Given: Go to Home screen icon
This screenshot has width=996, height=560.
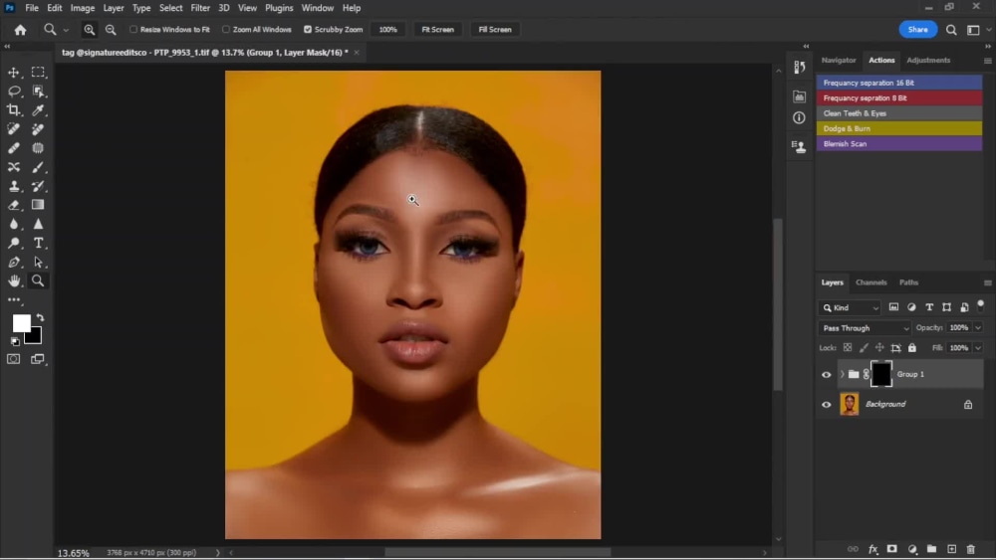Looking at the screenshot, I should coord(20,30).
